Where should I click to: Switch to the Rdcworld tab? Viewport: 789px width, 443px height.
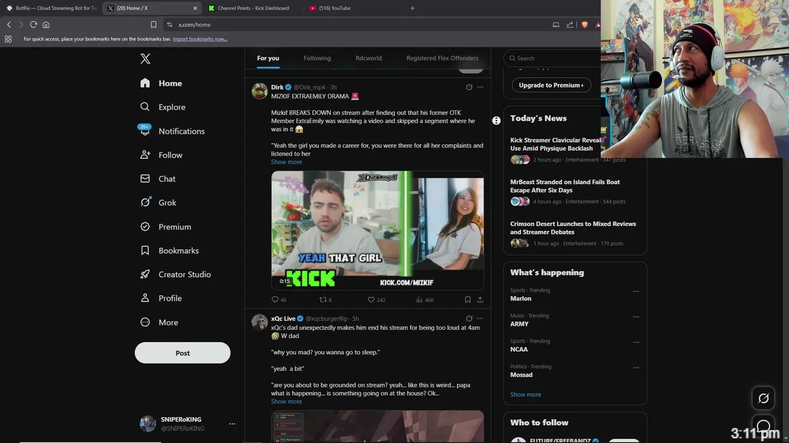pyautogui.click(x=369, y=58)
